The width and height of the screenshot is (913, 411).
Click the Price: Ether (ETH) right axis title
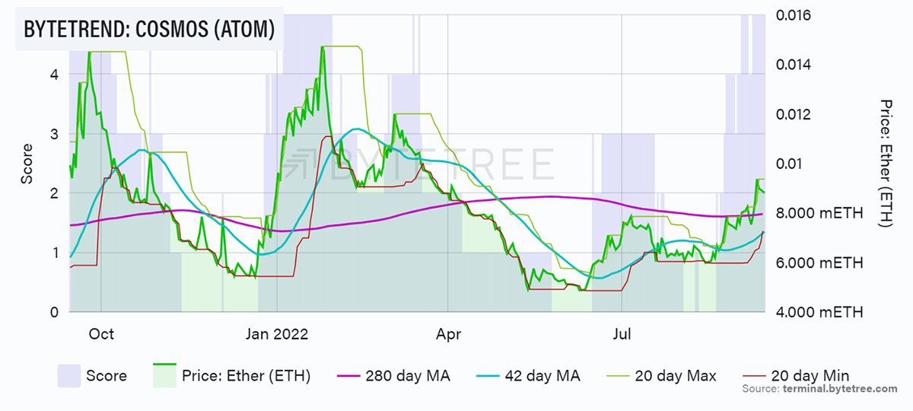886,162
